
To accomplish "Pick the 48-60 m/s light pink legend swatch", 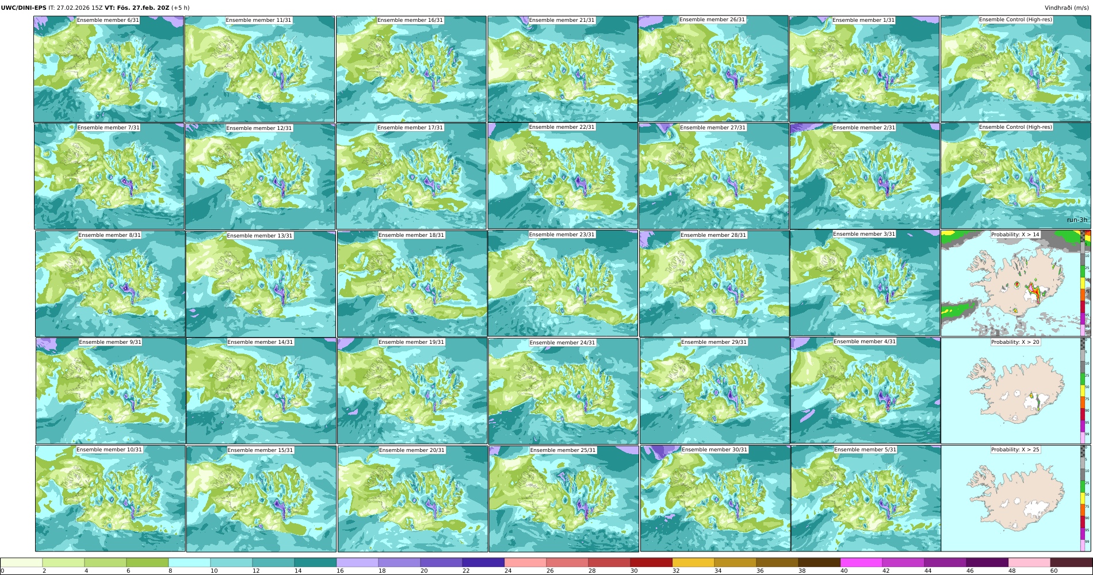I will [x=1029, y=562].
